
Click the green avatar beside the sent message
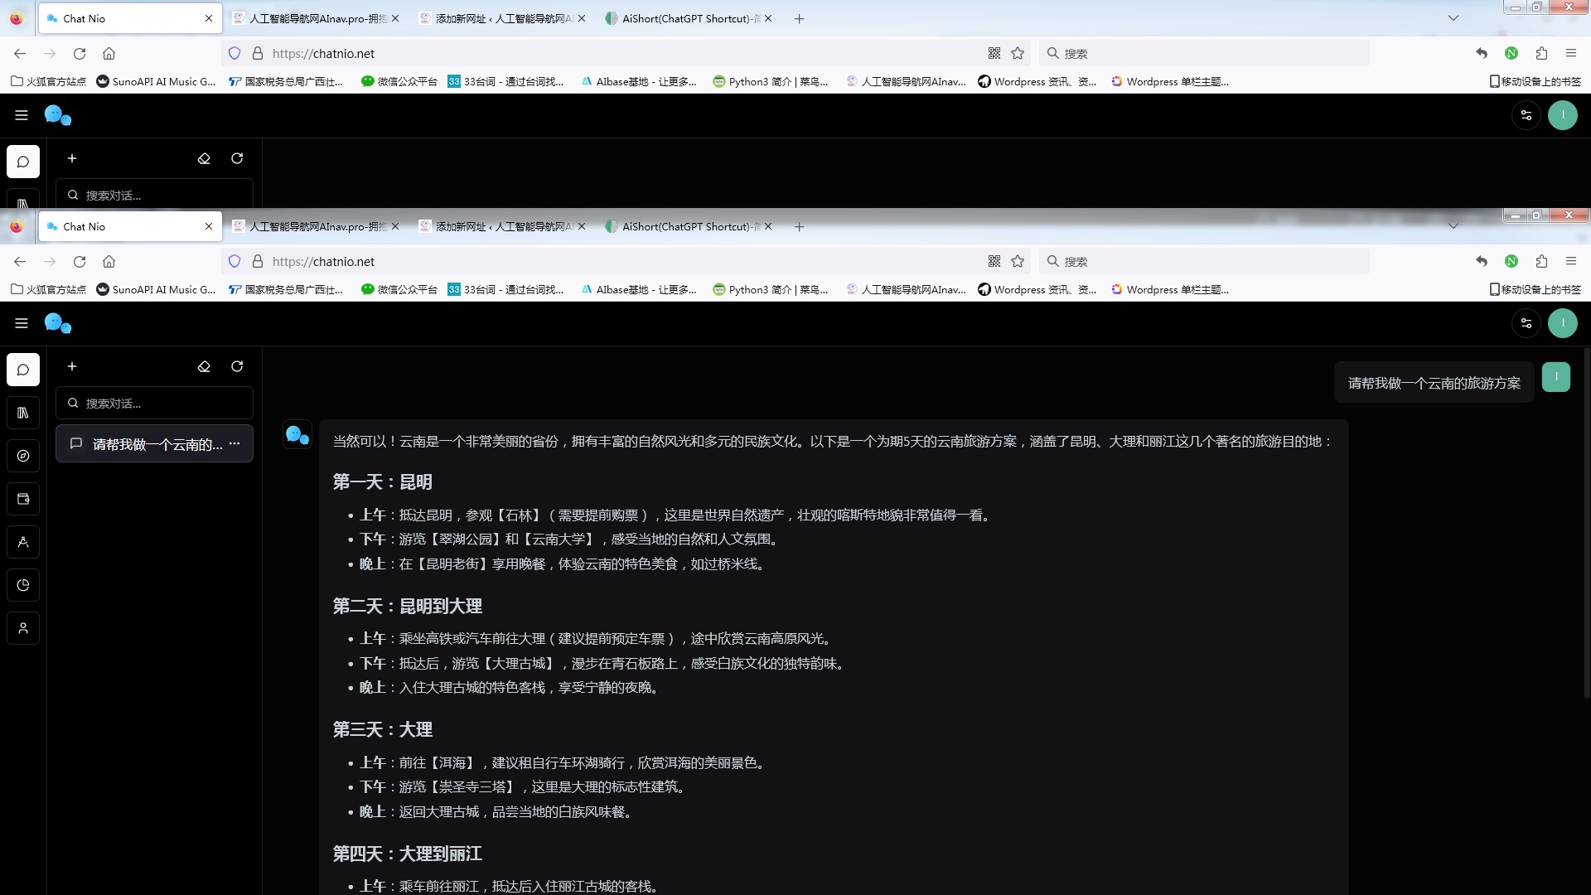pyautogui.click(x=1555, y=377)
